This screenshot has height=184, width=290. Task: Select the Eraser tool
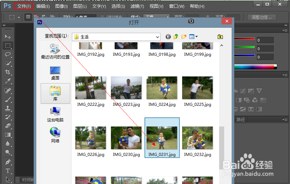coord(8,126)
